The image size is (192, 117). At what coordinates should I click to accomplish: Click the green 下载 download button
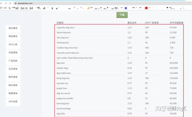pos(122,15)
